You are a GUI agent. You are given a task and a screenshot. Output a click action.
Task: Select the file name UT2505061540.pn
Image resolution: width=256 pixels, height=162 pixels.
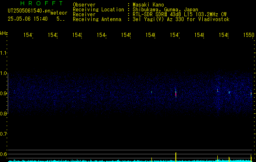pyautogui.click(x=29, y=11)
